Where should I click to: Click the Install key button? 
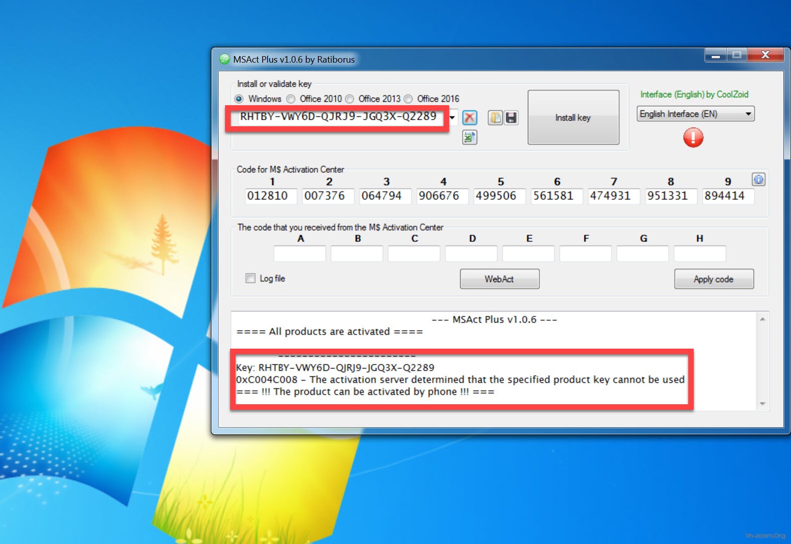pyautogui.click(x=573, y=117)
